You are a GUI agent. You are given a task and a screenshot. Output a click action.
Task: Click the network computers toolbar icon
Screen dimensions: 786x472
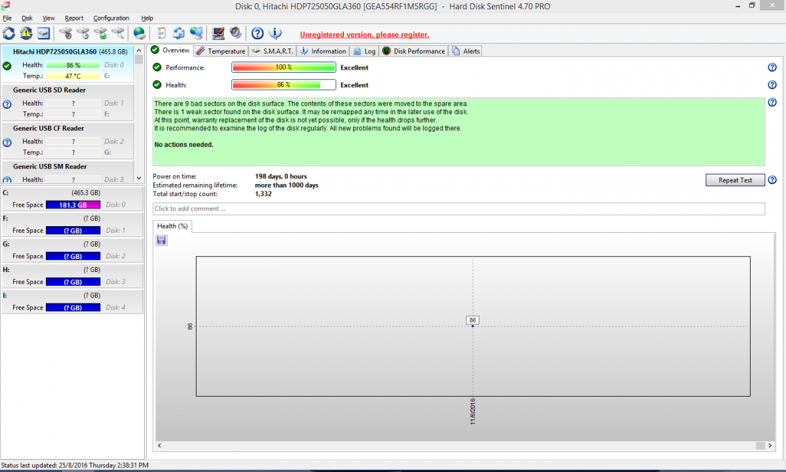196,33
